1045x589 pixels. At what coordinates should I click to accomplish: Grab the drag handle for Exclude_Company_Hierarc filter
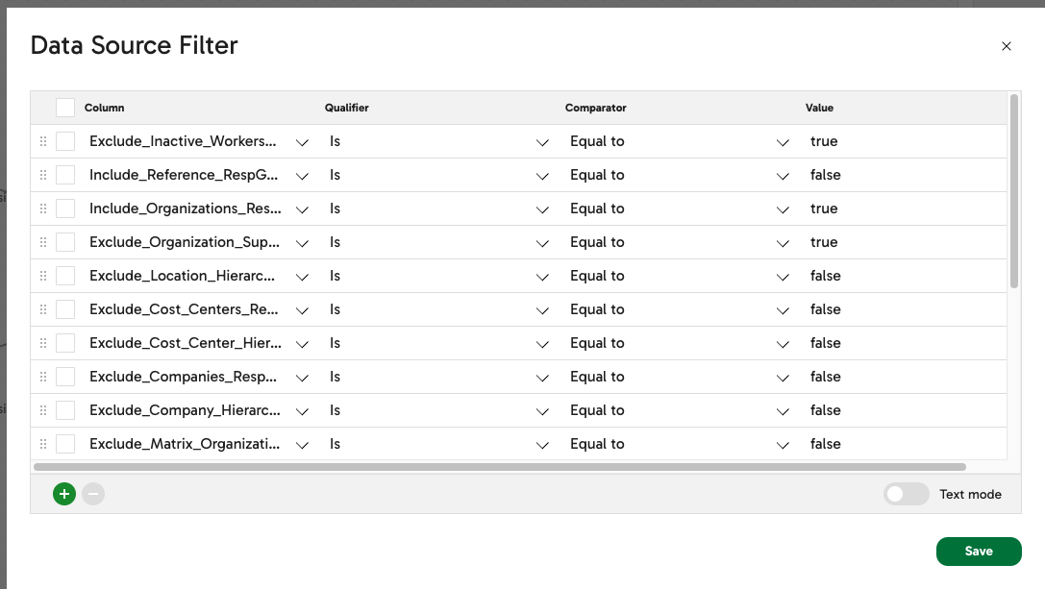pos(42,409)
